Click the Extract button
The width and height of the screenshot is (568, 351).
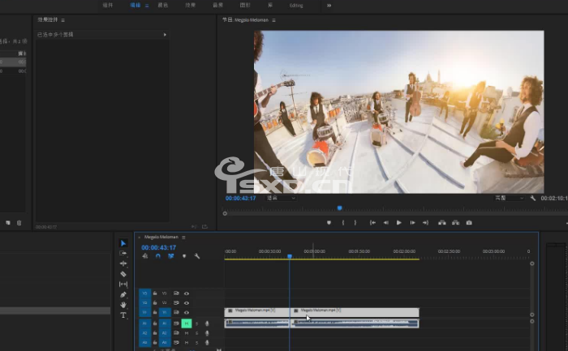click(455, 223)
